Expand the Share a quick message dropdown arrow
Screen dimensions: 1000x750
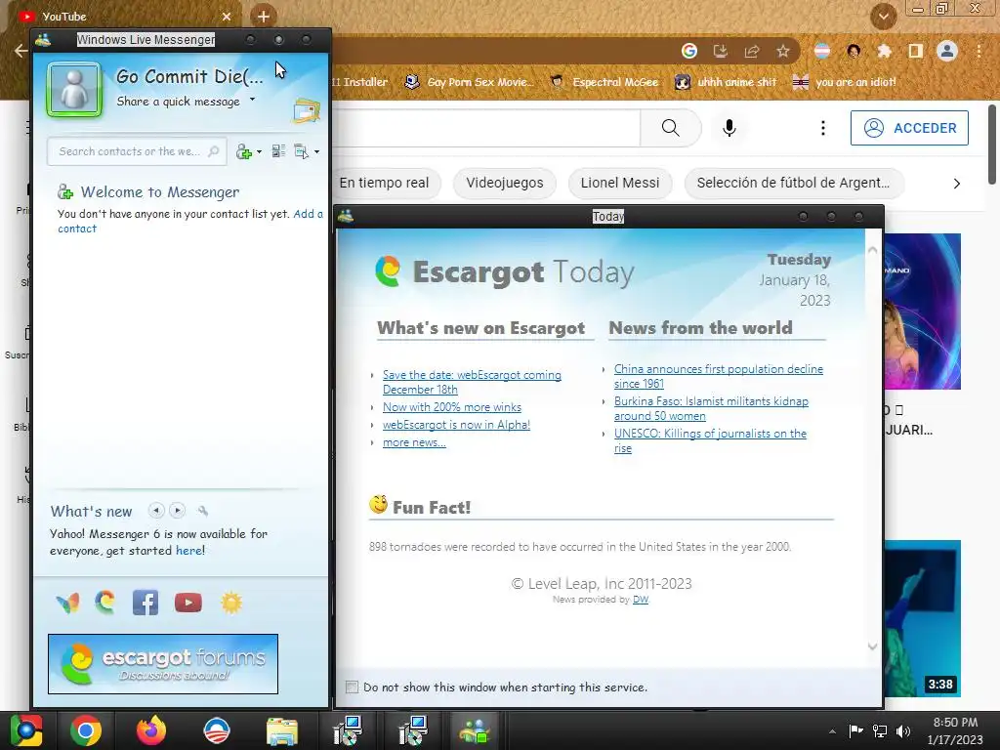[x=253, y=100]
